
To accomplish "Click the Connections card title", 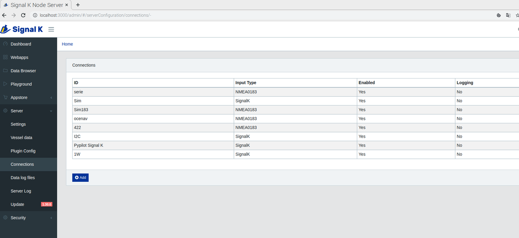I will pos(84,65).
